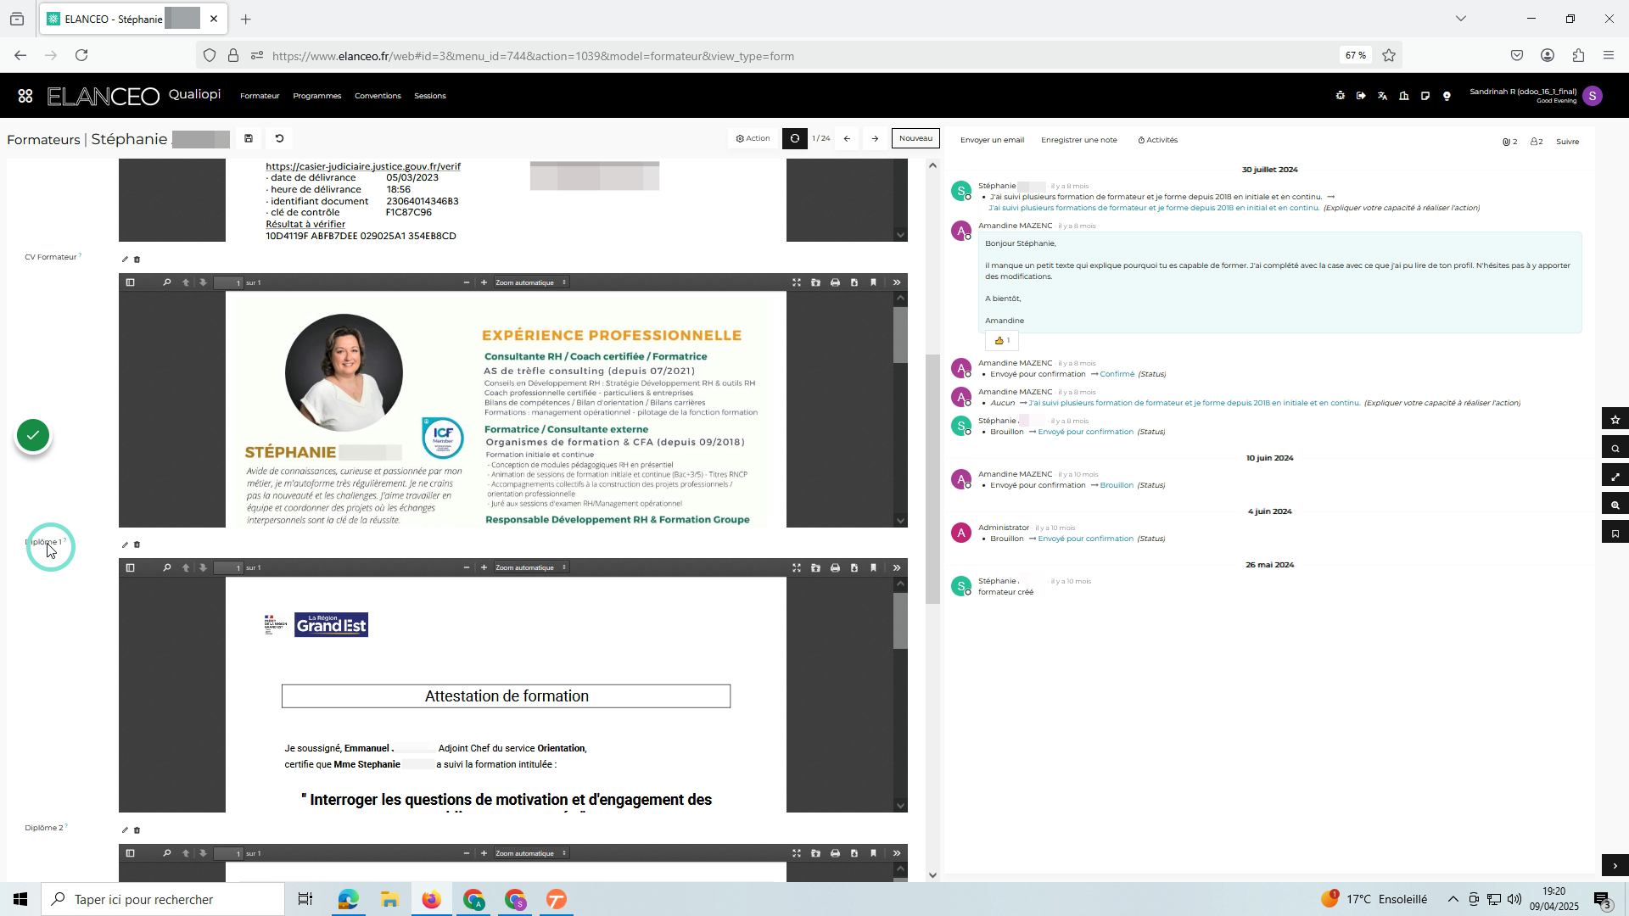The width and height of the screenshot is (1629, 916).
Task: Open casier-judiciaire.justice.gouv.fr verification link
Action: click(363, 166)
